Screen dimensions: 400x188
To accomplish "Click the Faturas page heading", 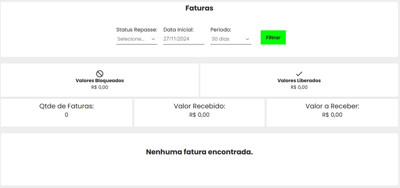I will pos(199,8).
